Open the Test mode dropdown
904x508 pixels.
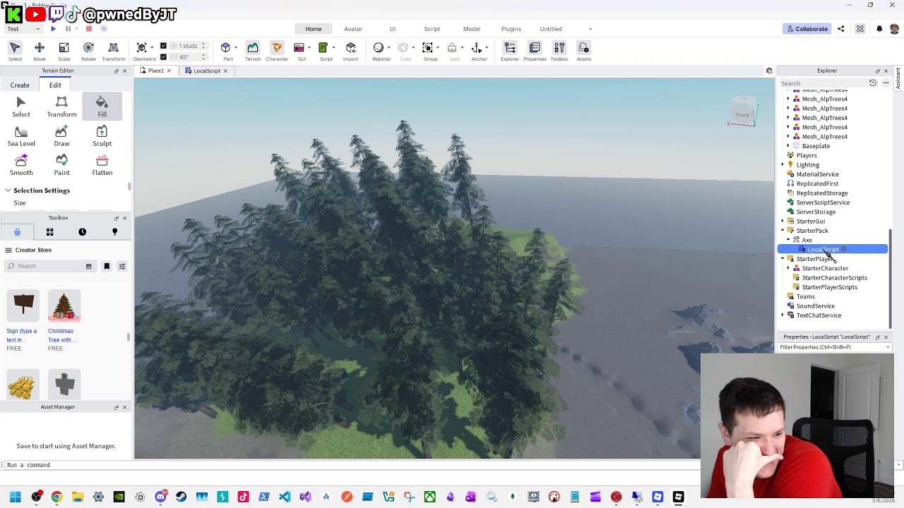tap(23, 29)
